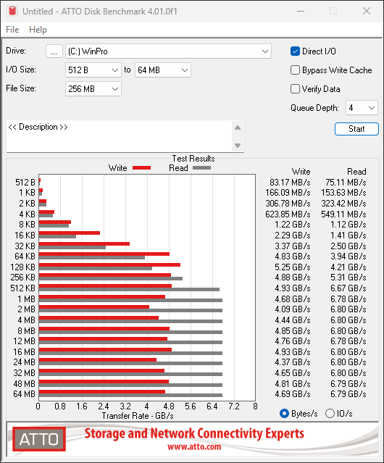Expand the Drive dropdown showing (C:) WinPro
The image size is (384, 463).
(168, 51)
